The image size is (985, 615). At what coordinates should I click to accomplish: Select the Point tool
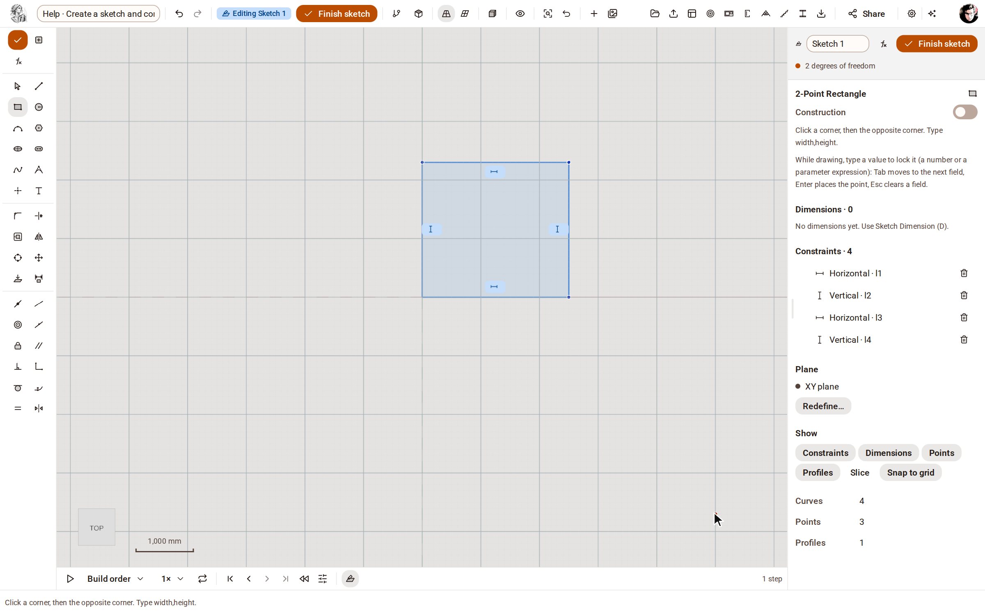point(18,191)
